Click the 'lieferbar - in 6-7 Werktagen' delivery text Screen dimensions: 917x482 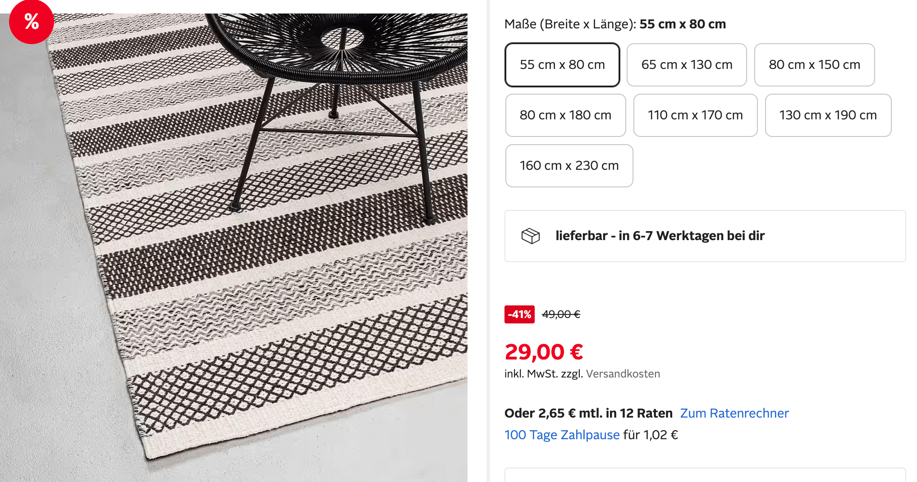tap(660, 236)
